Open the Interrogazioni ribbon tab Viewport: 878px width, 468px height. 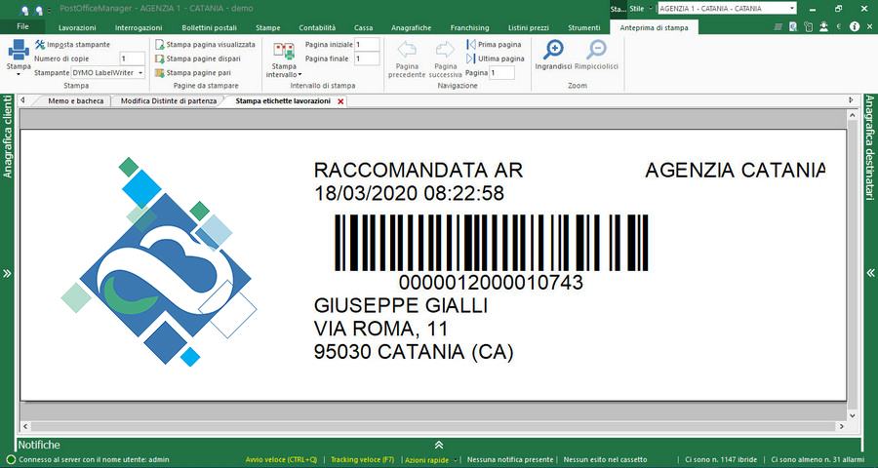[x=139, y=27]
